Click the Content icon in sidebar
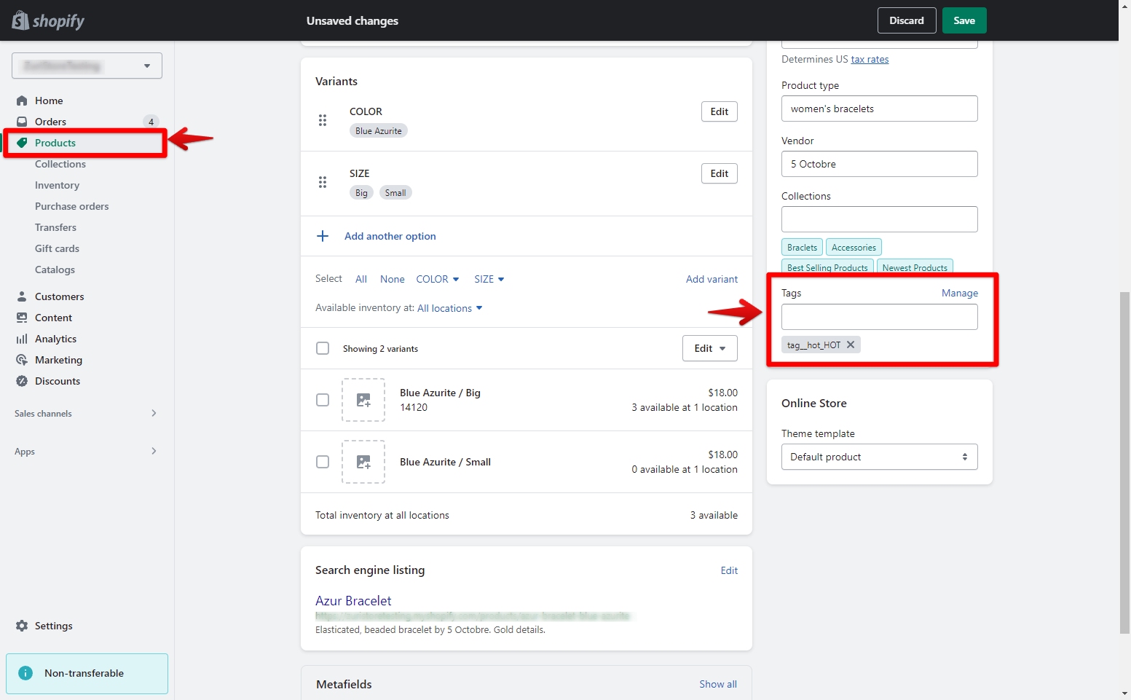 [x=22, y=318]
